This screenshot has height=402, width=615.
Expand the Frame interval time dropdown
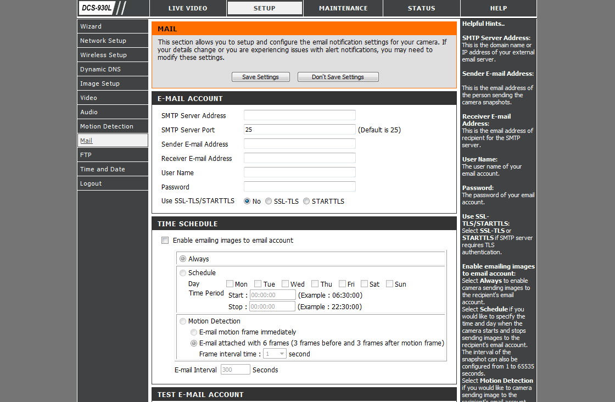pos(275,354)
